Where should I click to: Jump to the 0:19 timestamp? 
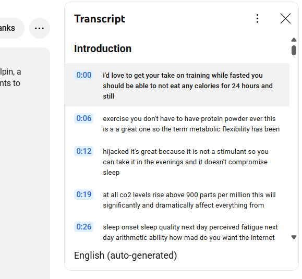(x=84, y=195)
